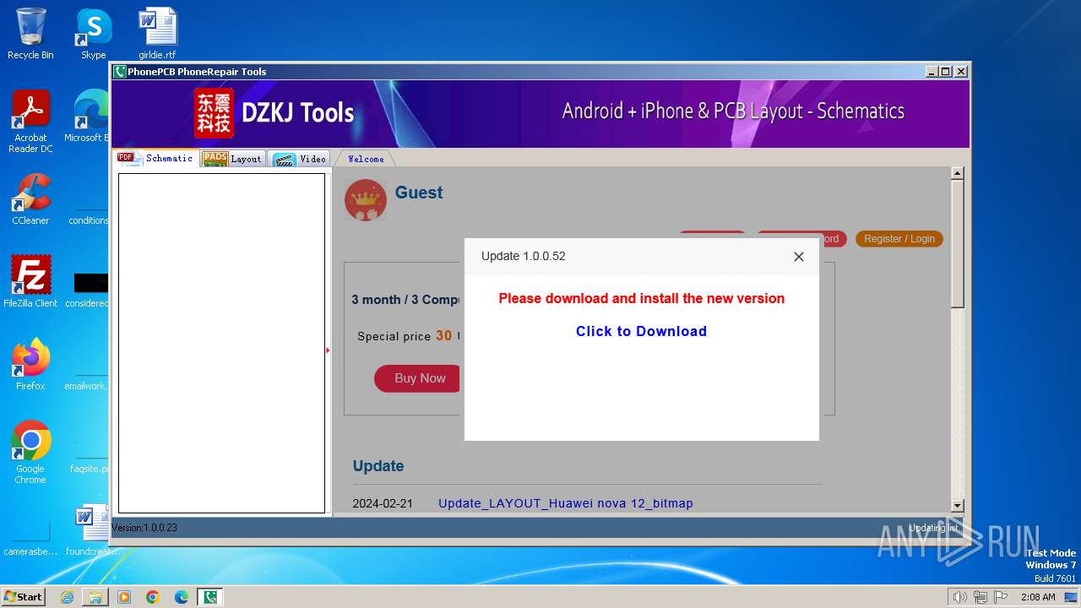Click the Guest avatar crown icon
1081x608 pixels.
point(366,200)
